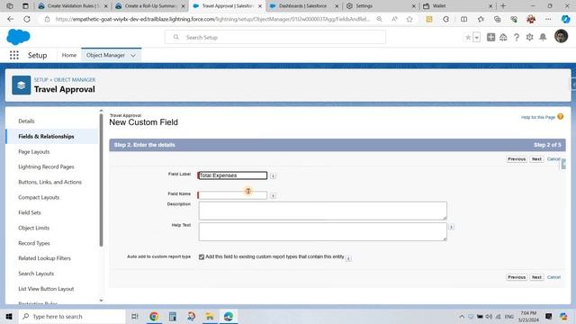Switch to the Setup Home tab
Screen dimensions: 576x324
(x=69, y=55)
